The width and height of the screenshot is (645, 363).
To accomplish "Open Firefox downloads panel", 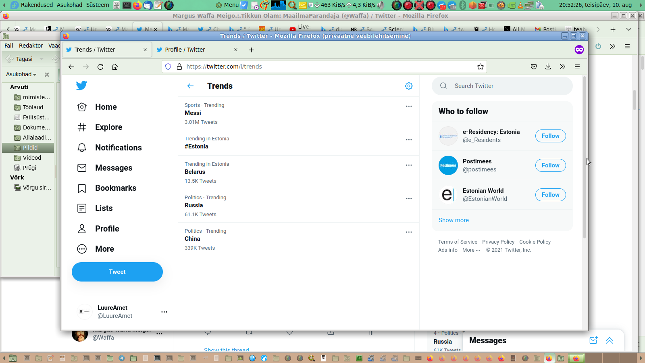I will coord(548,67).
